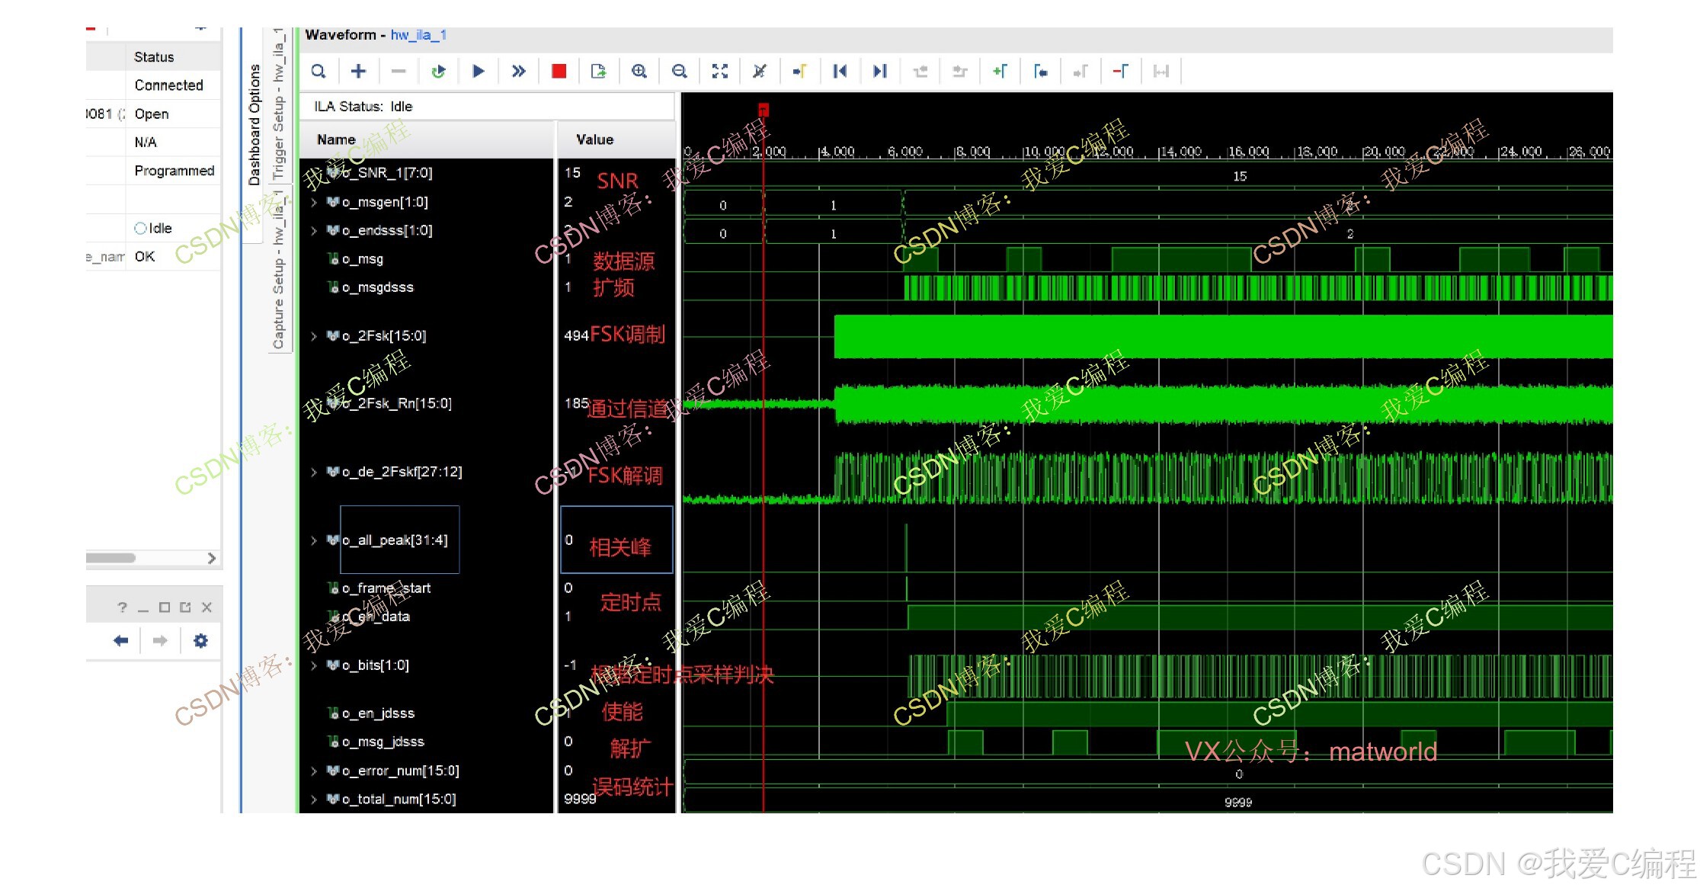
Task: Click the horizontal scrollbar in left panel
Action: [x=110, y=558]
